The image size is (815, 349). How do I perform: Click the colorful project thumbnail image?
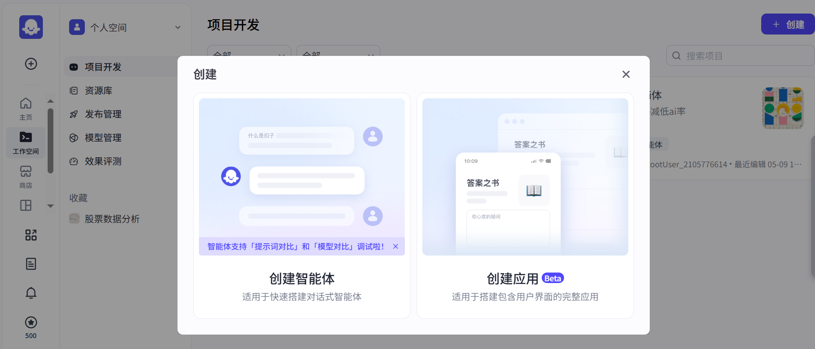783,108
